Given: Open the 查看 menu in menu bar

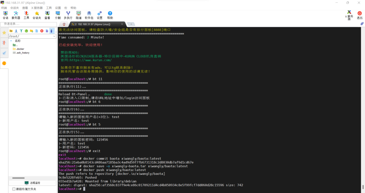Looking at the screenshot, I should [x=25, y=8].
